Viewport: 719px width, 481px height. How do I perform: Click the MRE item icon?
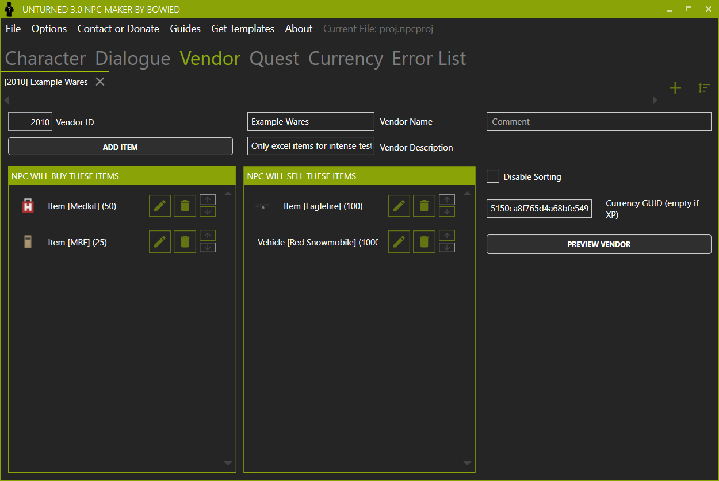[28, 242]
